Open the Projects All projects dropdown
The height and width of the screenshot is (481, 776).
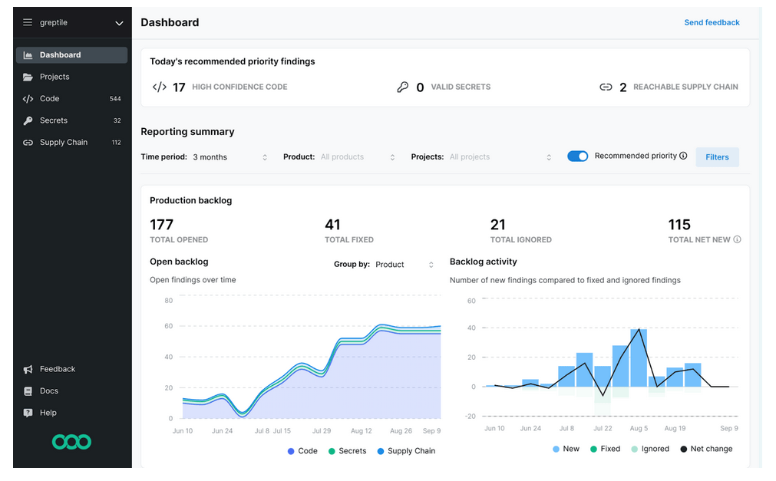click(x=500, y=156)
